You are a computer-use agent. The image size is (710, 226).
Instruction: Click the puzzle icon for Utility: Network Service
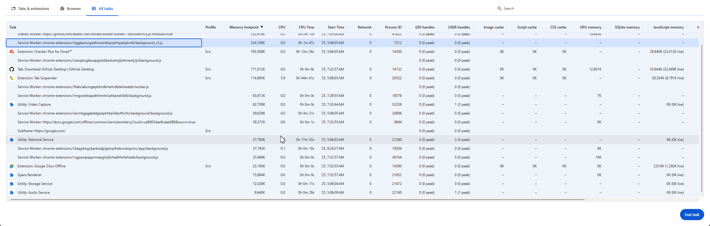coord(11,140)
